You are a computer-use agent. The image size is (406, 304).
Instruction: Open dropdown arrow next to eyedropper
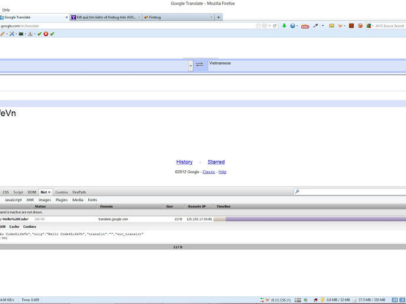[x=322, y=26]
